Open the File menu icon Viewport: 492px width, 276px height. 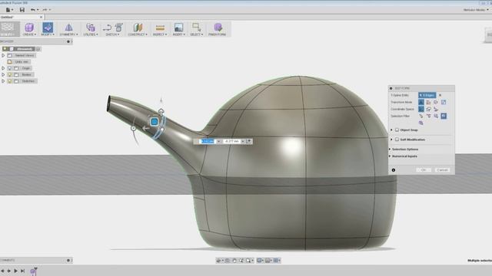[x=8, y=10]
